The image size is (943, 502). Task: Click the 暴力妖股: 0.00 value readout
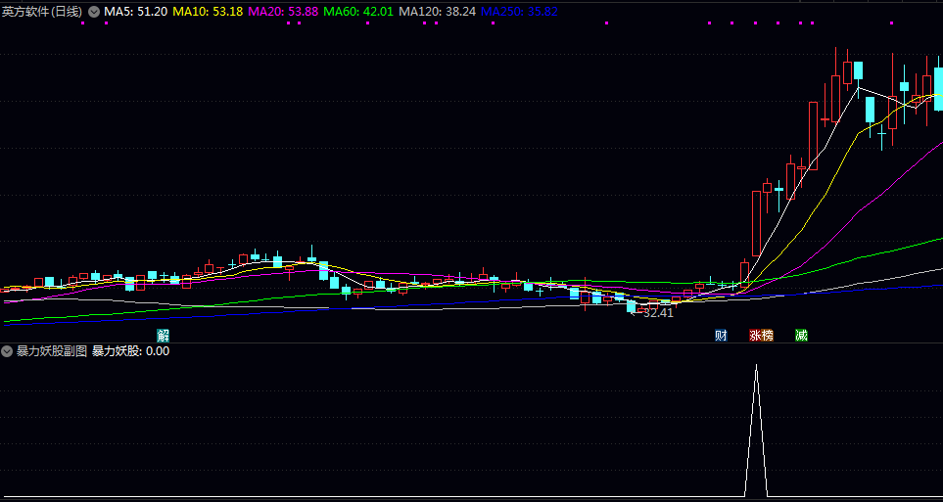[x=130, y=350]
